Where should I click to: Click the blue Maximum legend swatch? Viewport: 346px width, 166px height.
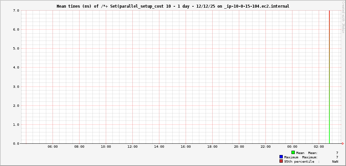pyautogui.click(x=281, y=157)
